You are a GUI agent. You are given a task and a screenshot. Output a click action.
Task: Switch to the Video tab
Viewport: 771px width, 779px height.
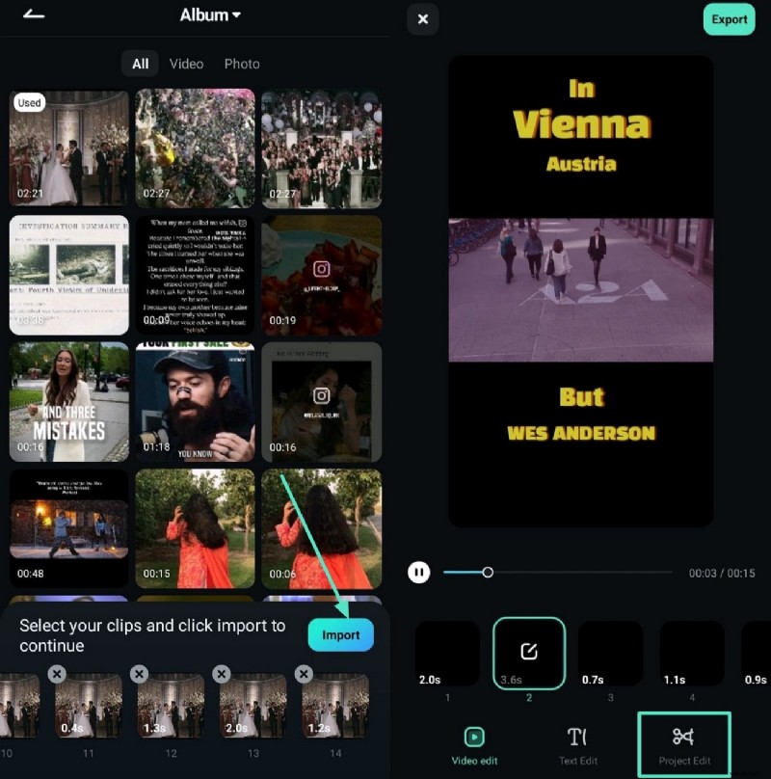[x=186, y=64]
